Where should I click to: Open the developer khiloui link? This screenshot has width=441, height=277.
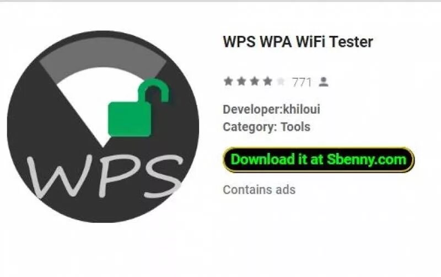pyautogui.click(x=302, y=109)
